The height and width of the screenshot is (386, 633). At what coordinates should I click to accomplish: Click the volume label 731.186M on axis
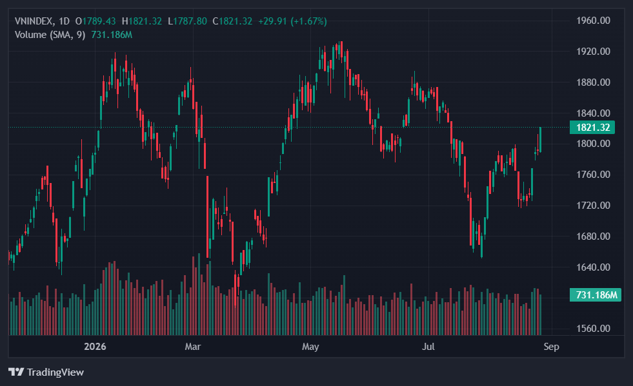(595, 295)
